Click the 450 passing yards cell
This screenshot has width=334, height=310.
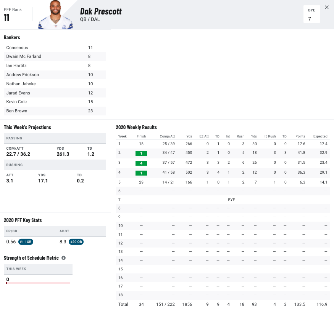[x=189, y=153]
